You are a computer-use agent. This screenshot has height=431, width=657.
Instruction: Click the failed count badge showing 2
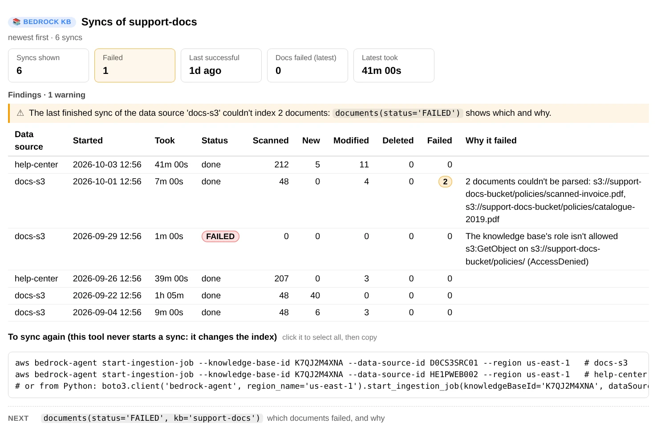445,182
